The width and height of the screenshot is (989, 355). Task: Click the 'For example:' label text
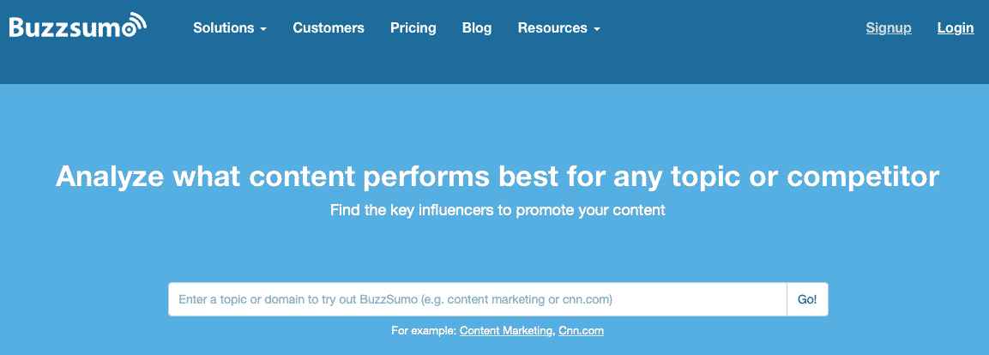[423, 330]
